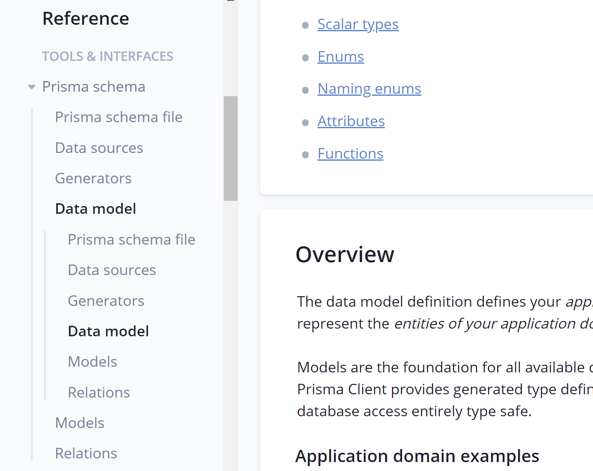Open the Enums anchor link
This screenshot has height=471, width=593.
340,56
